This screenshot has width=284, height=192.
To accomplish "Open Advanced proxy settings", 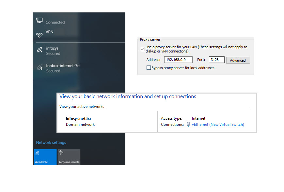I will (238, 60).
